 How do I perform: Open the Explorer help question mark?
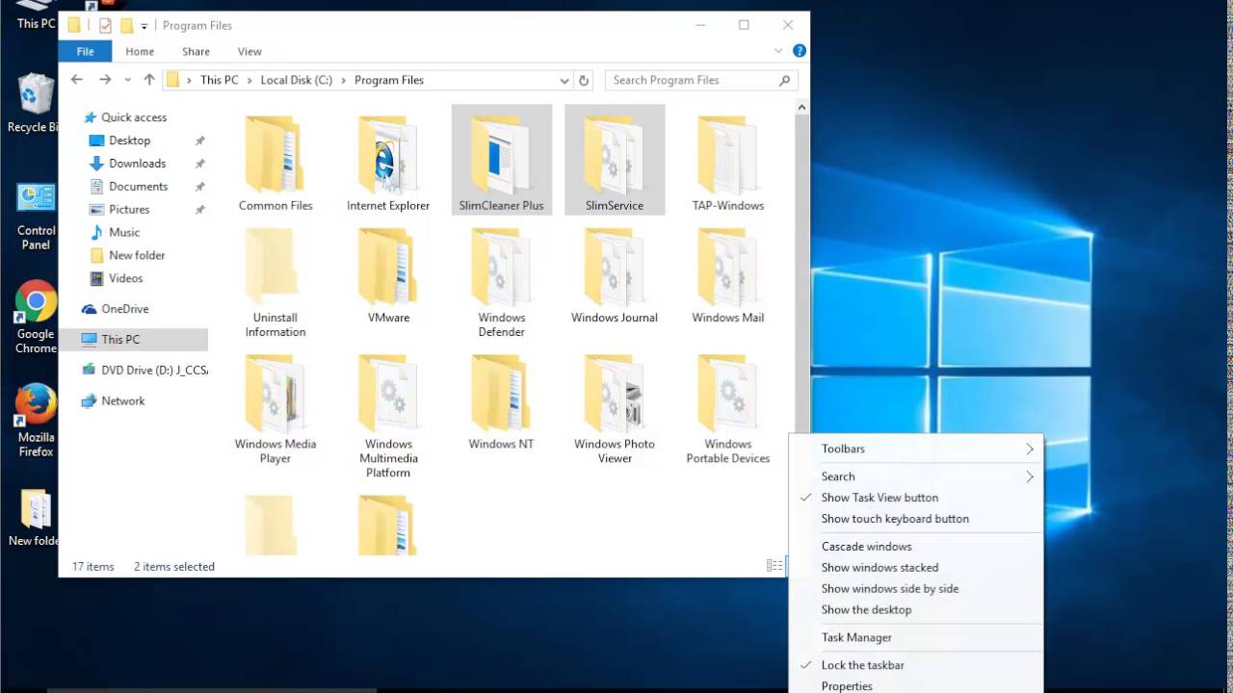point(800,51)
